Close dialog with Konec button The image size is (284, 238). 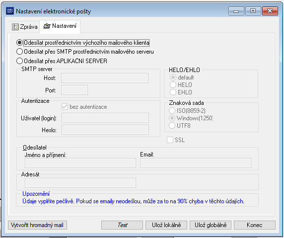pos(255,225)
